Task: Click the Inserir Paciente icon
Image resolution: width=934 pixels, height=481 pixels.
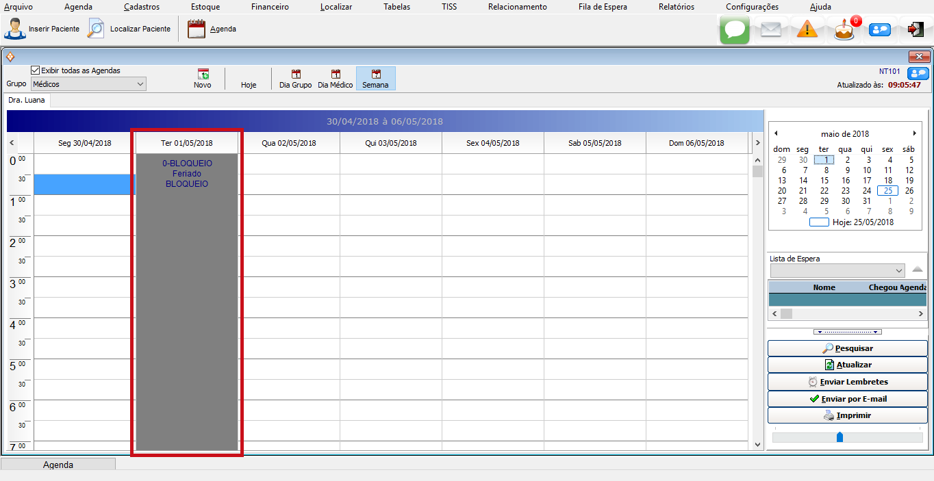Action: click(x=15, y=29)
